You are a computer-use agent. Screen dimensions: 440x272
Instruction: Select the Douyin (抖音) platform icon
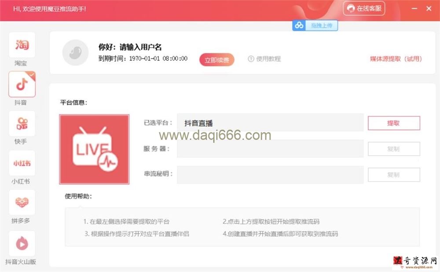coord(22,84)
